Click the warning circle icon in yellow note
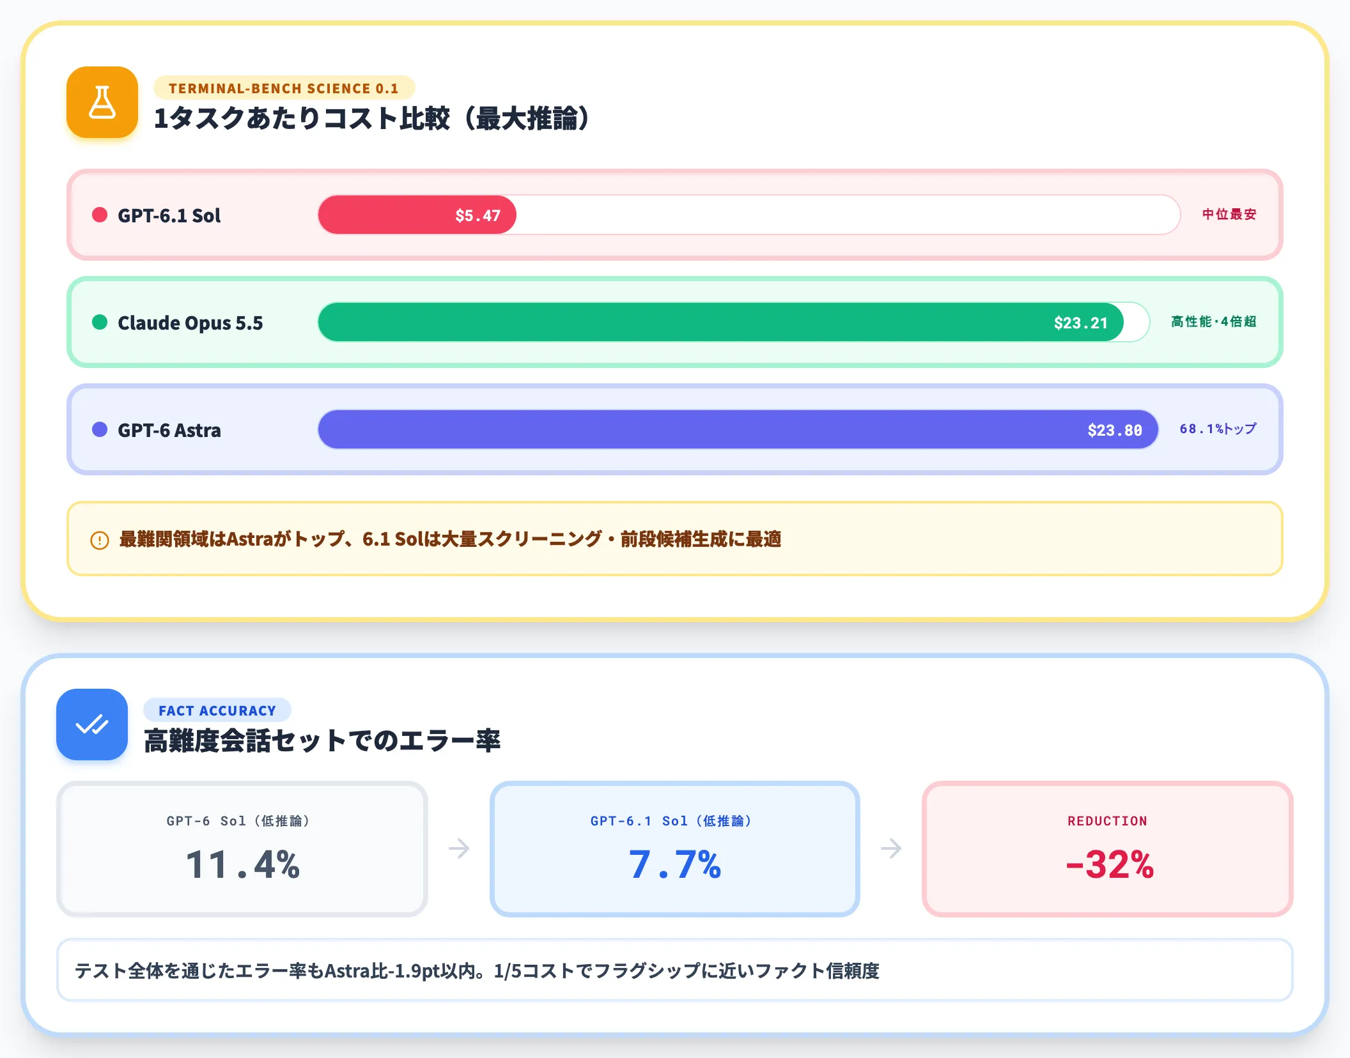The image size is (1350, 1058). tap(100, 540)
